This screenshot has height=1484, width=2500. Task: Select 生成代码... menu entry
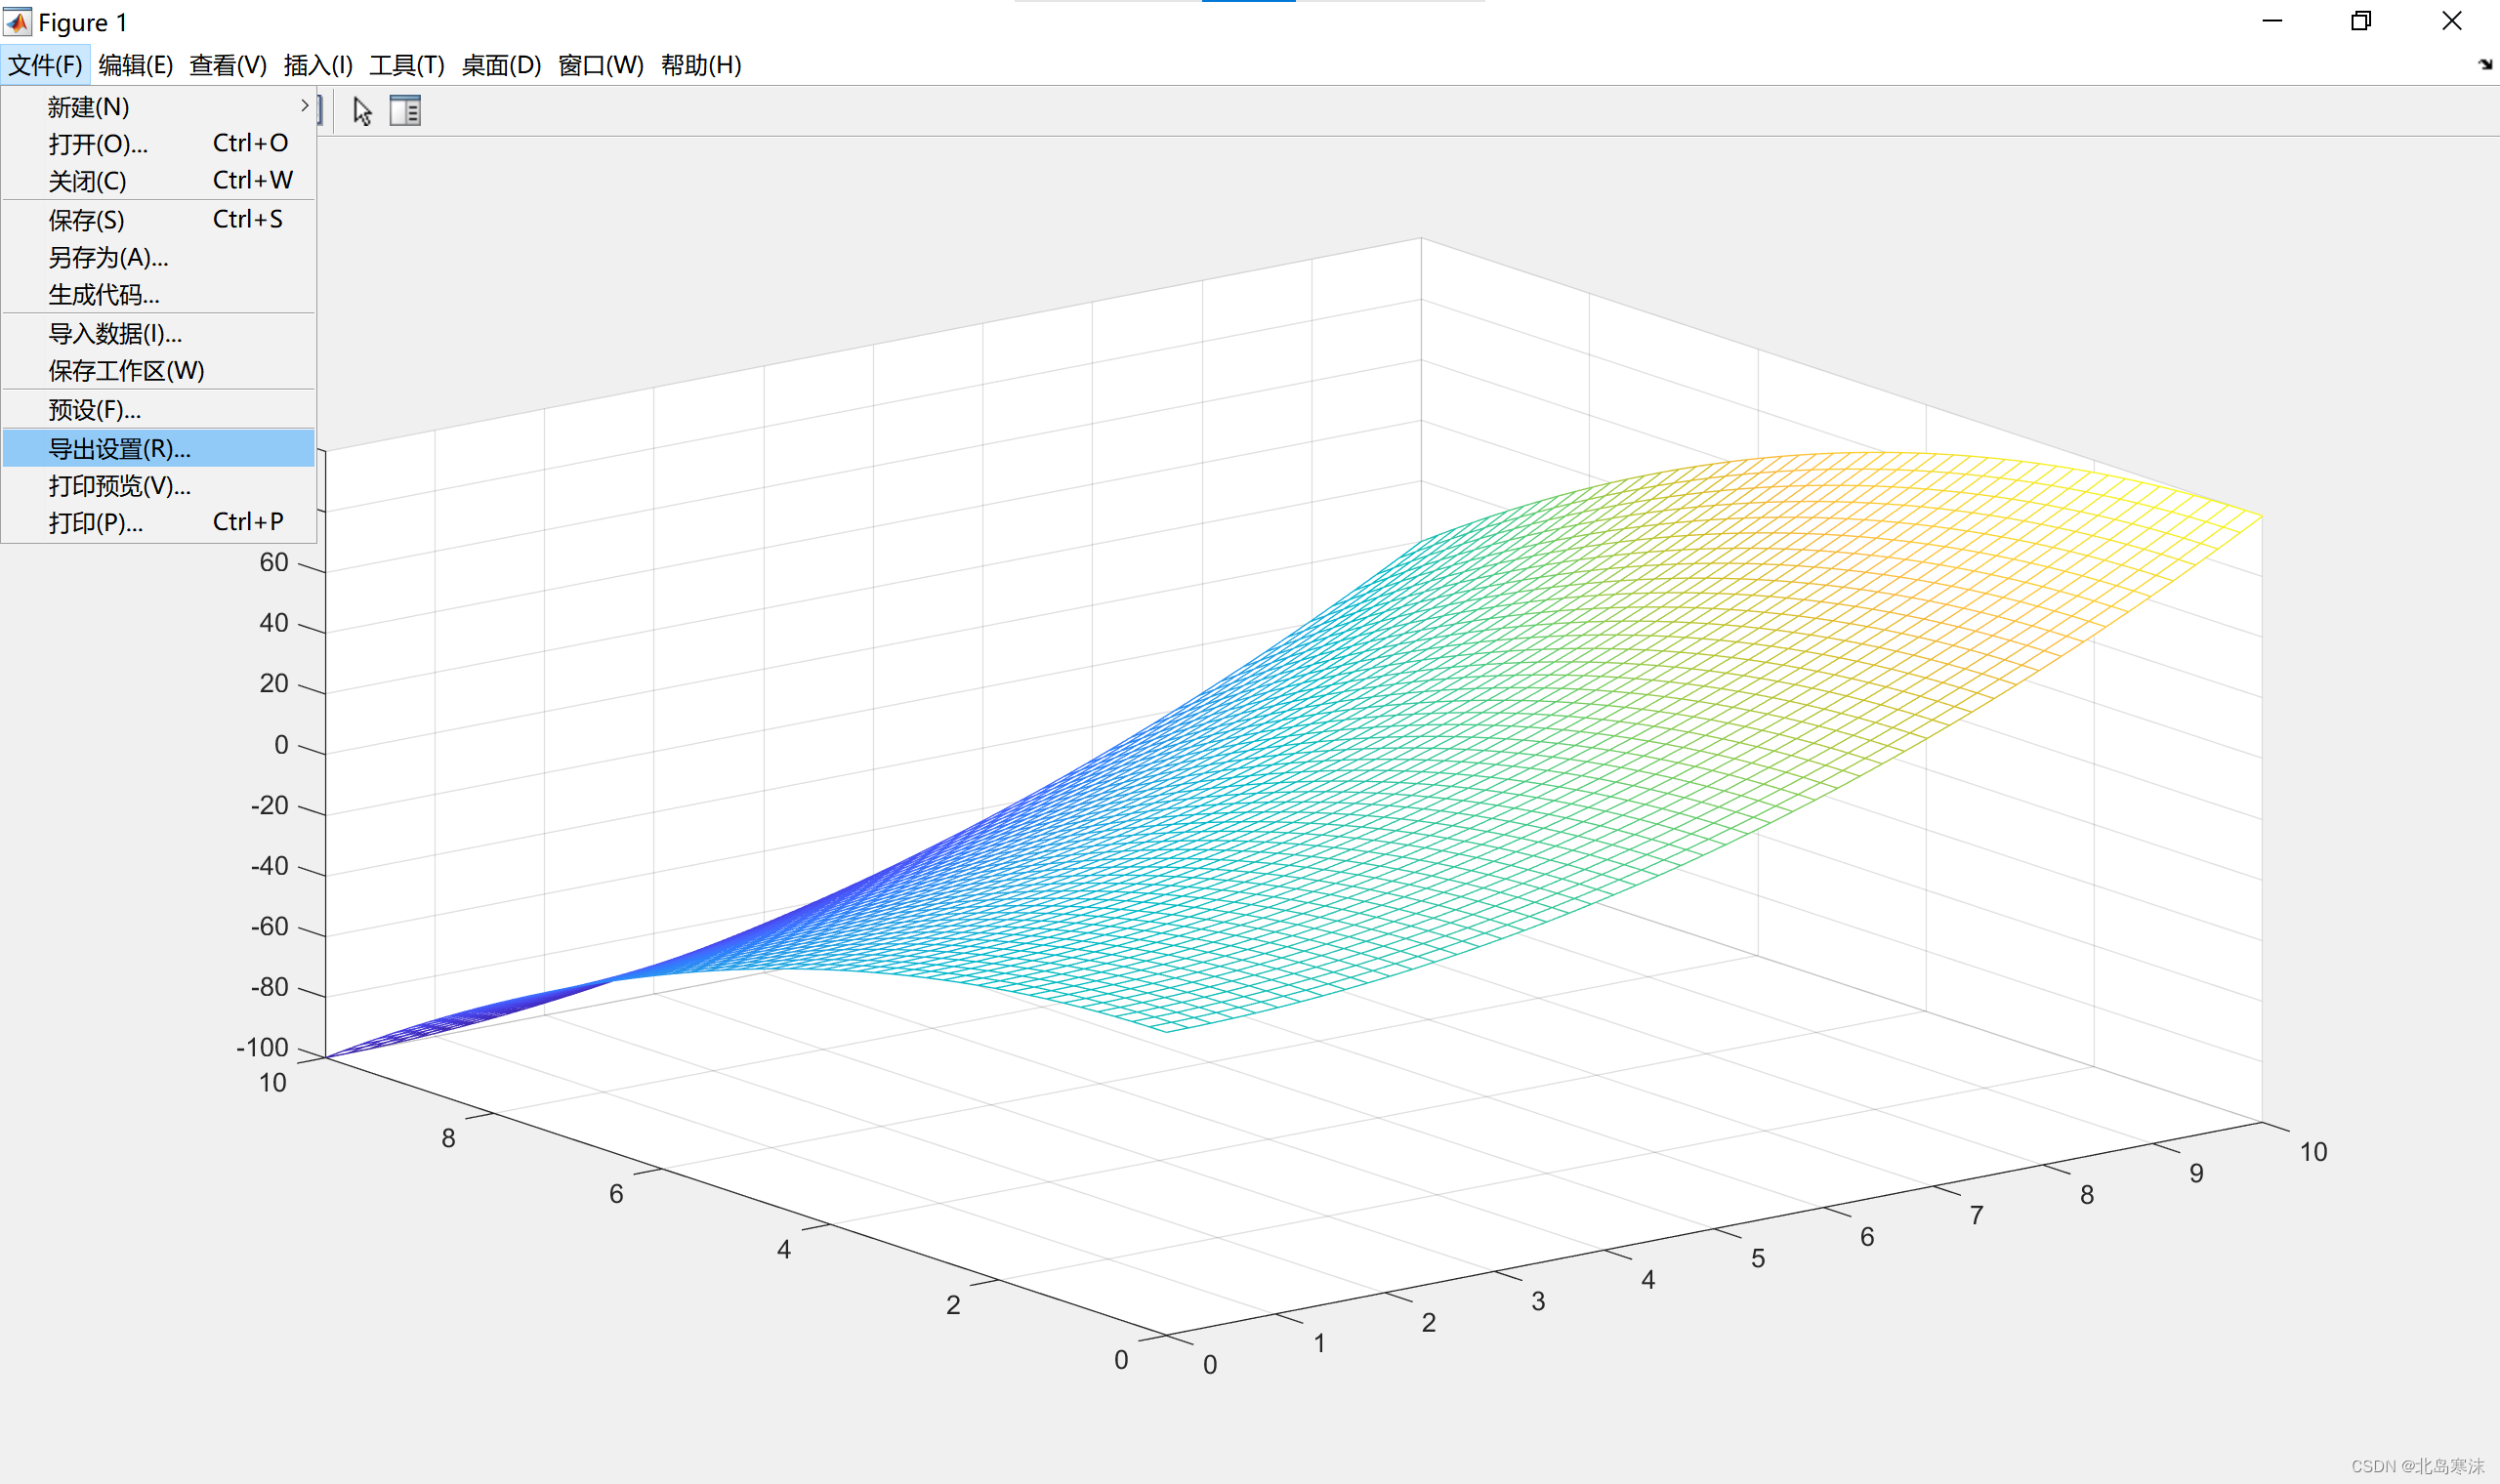coord(104,295)
